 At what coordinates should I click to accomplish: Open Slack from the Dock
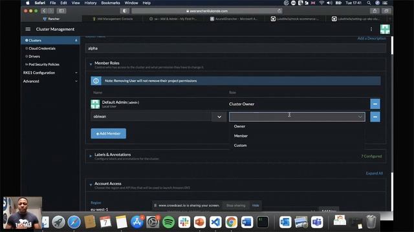[184, 222]
